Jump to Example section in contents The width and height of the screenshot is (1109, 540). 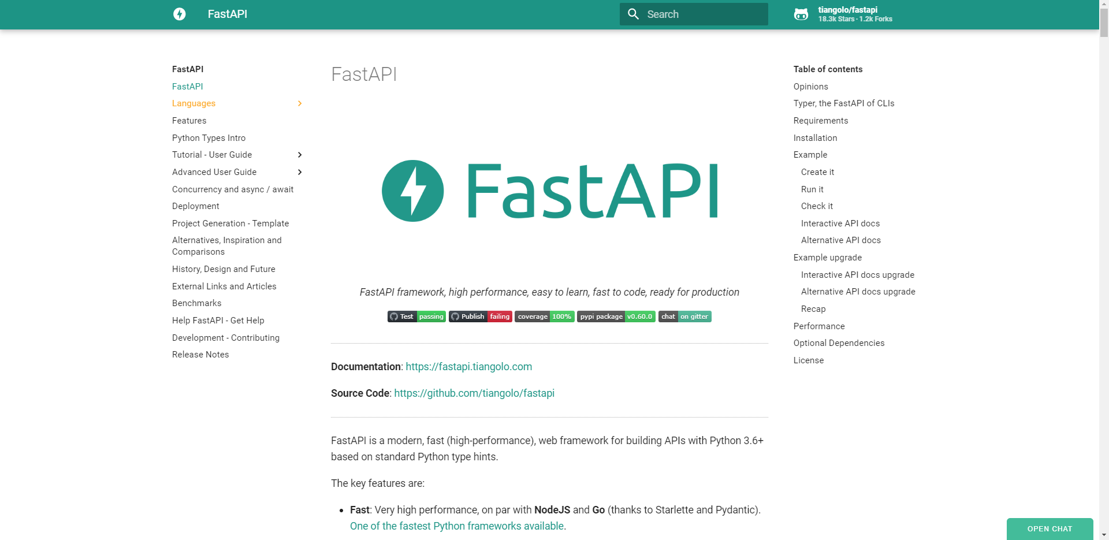(810, 155)
